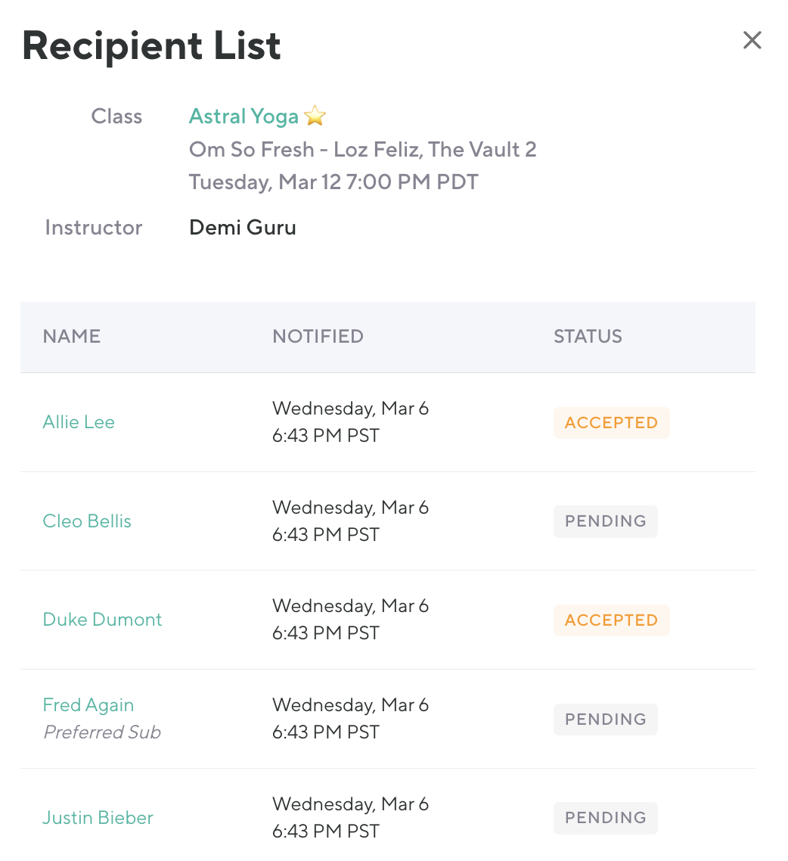The image size is (788, 861).
Task: Click the Preferred Sub label under Fred Again
Action: [102, 732]
